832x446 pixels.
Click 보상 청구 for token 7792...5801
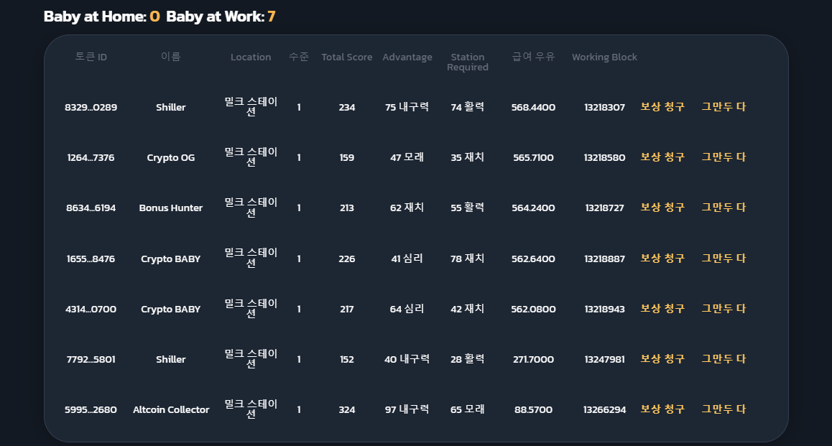[662, 359]
